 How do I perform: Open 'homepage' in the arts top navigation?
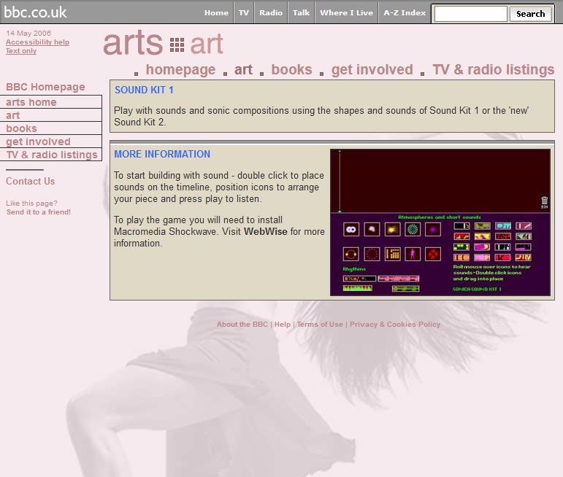[x=180, y=69]
